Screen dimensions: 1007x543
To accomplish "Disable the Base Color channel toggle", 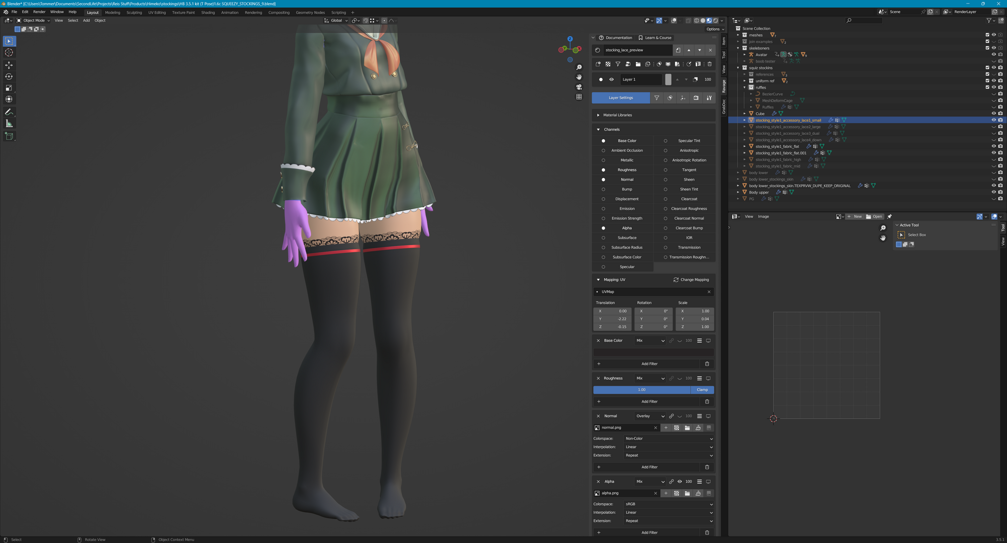I will click(603, 141).
